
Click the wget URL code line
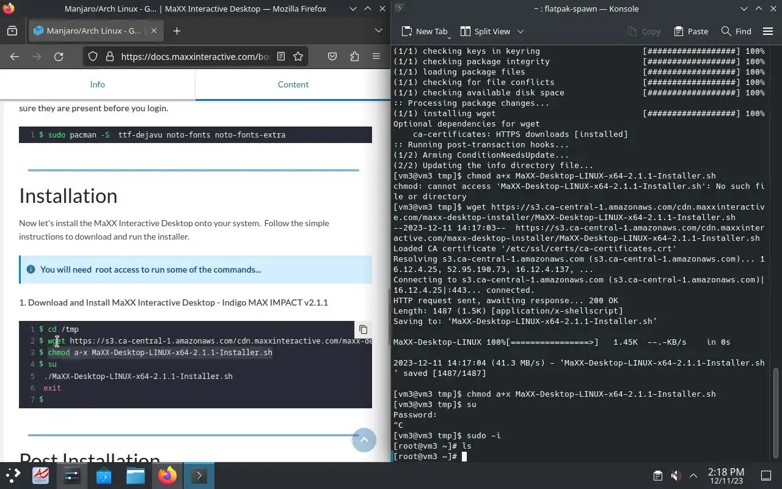(x=205, y=341)
